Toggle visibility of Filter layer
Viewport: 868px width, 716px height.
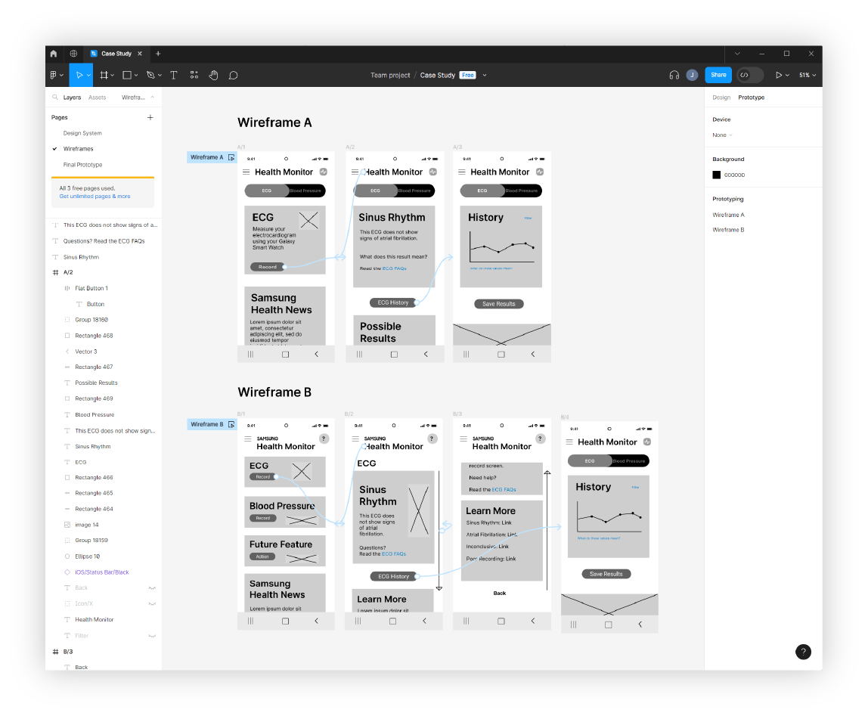pyautogui.click(x=152, y=636)
